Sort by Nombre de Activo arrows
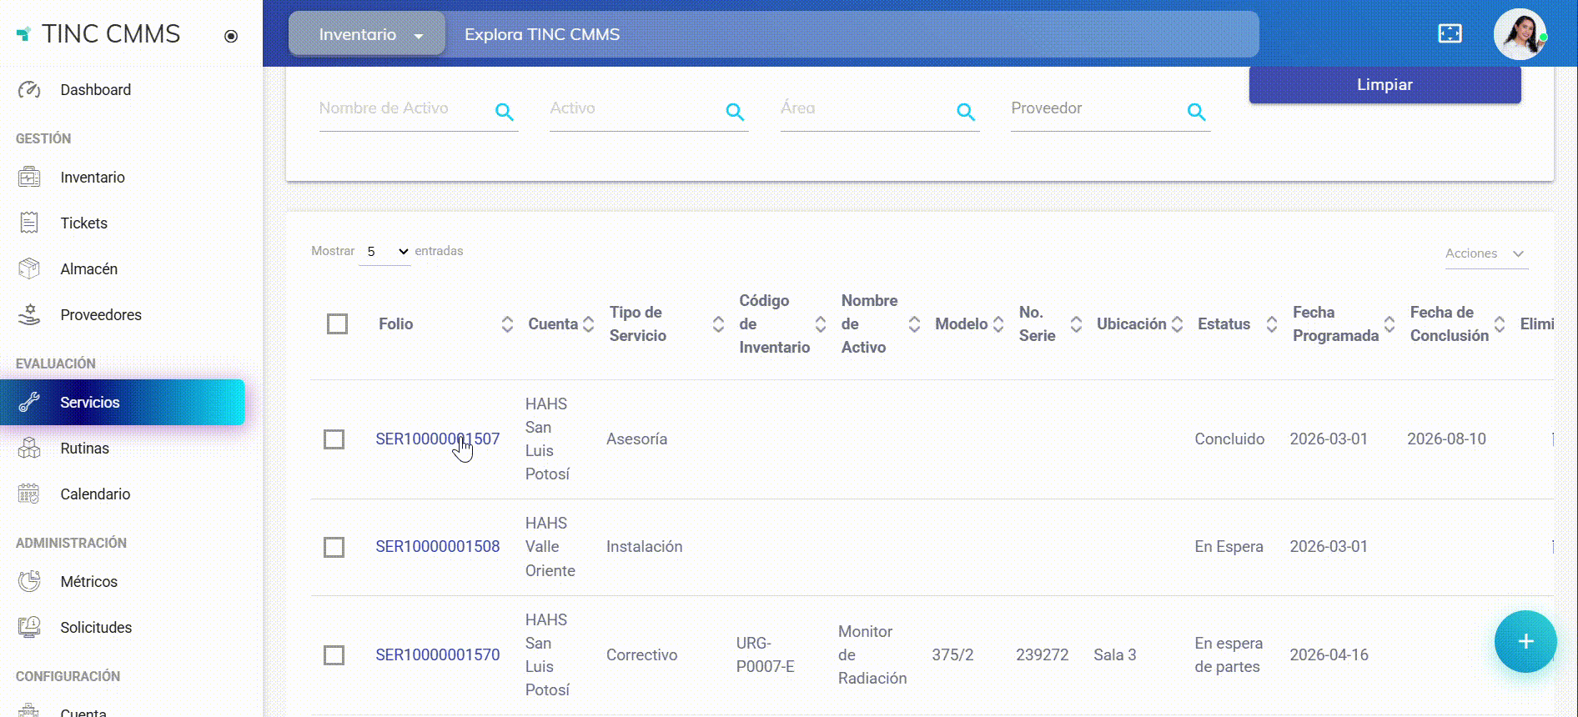This screenshot has height=717, width=1578. coord(914,324)
